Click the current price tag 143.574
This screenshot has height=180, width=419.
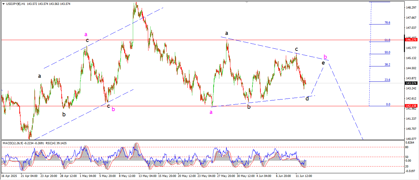click(411, 83)
